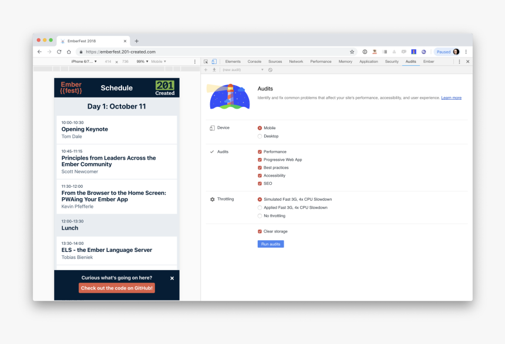Viewport: 505px width, 344px height.
Task: Toggle the Accessibility audit checkbox
Action: pos(260,176)
